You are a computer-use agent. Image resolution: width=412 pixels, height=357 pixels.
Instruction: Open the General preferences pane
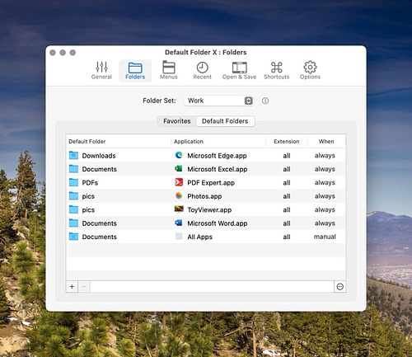coord(101,70)
